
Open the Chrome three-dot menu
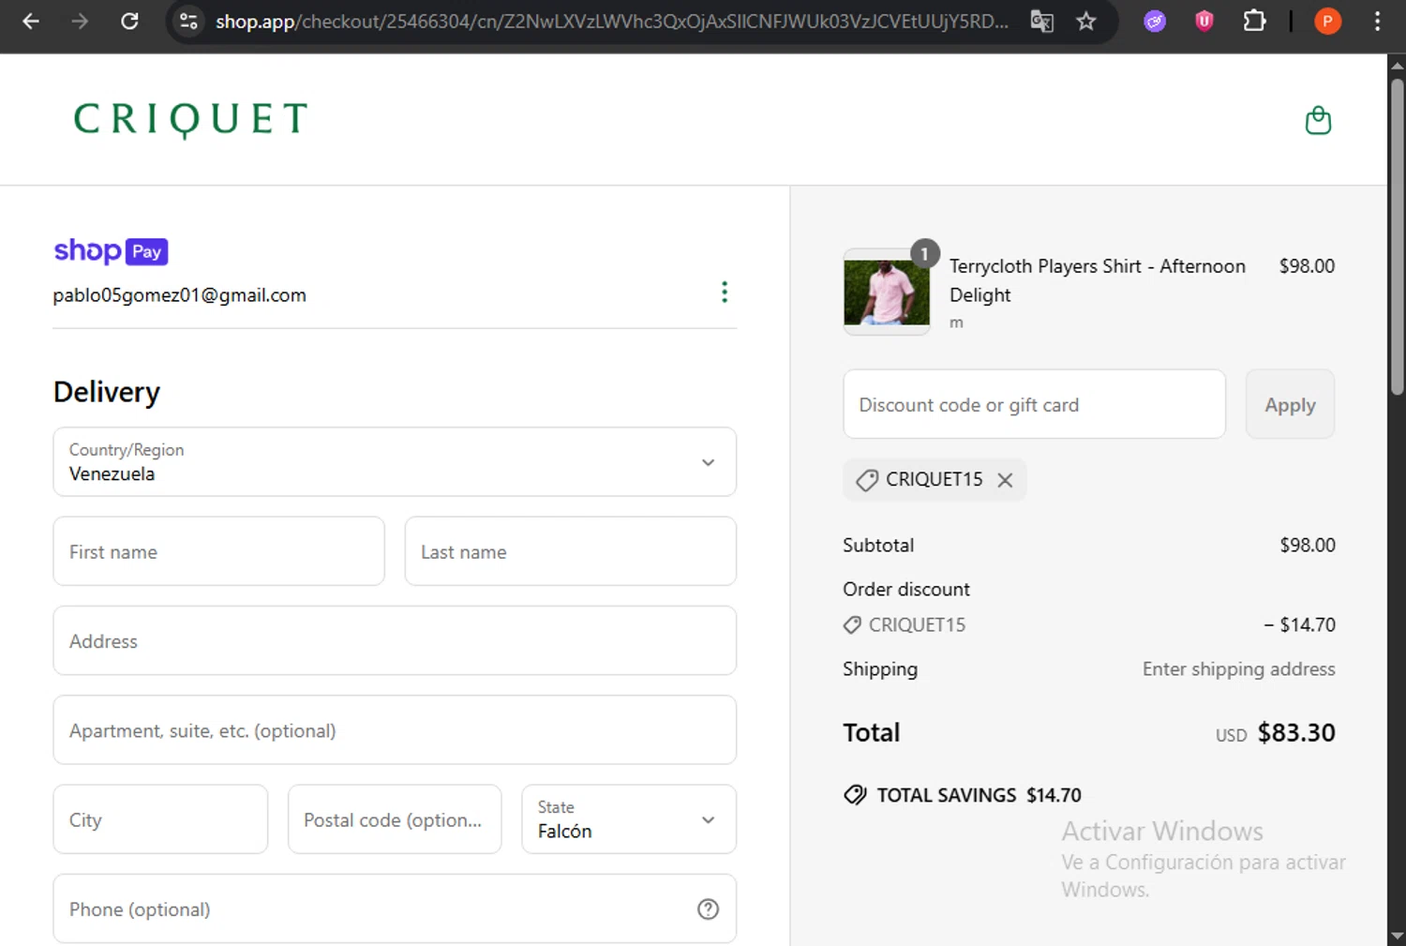(x=1377, y=21)
